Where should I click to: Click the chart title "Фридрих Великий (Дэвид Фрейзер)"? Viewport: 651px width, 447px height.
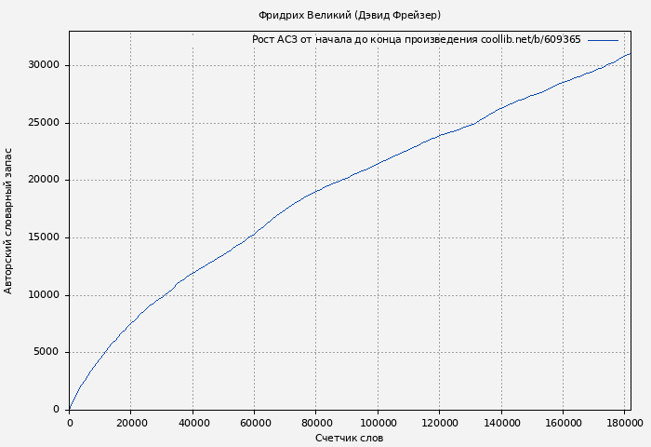click(x=349, y=15)
